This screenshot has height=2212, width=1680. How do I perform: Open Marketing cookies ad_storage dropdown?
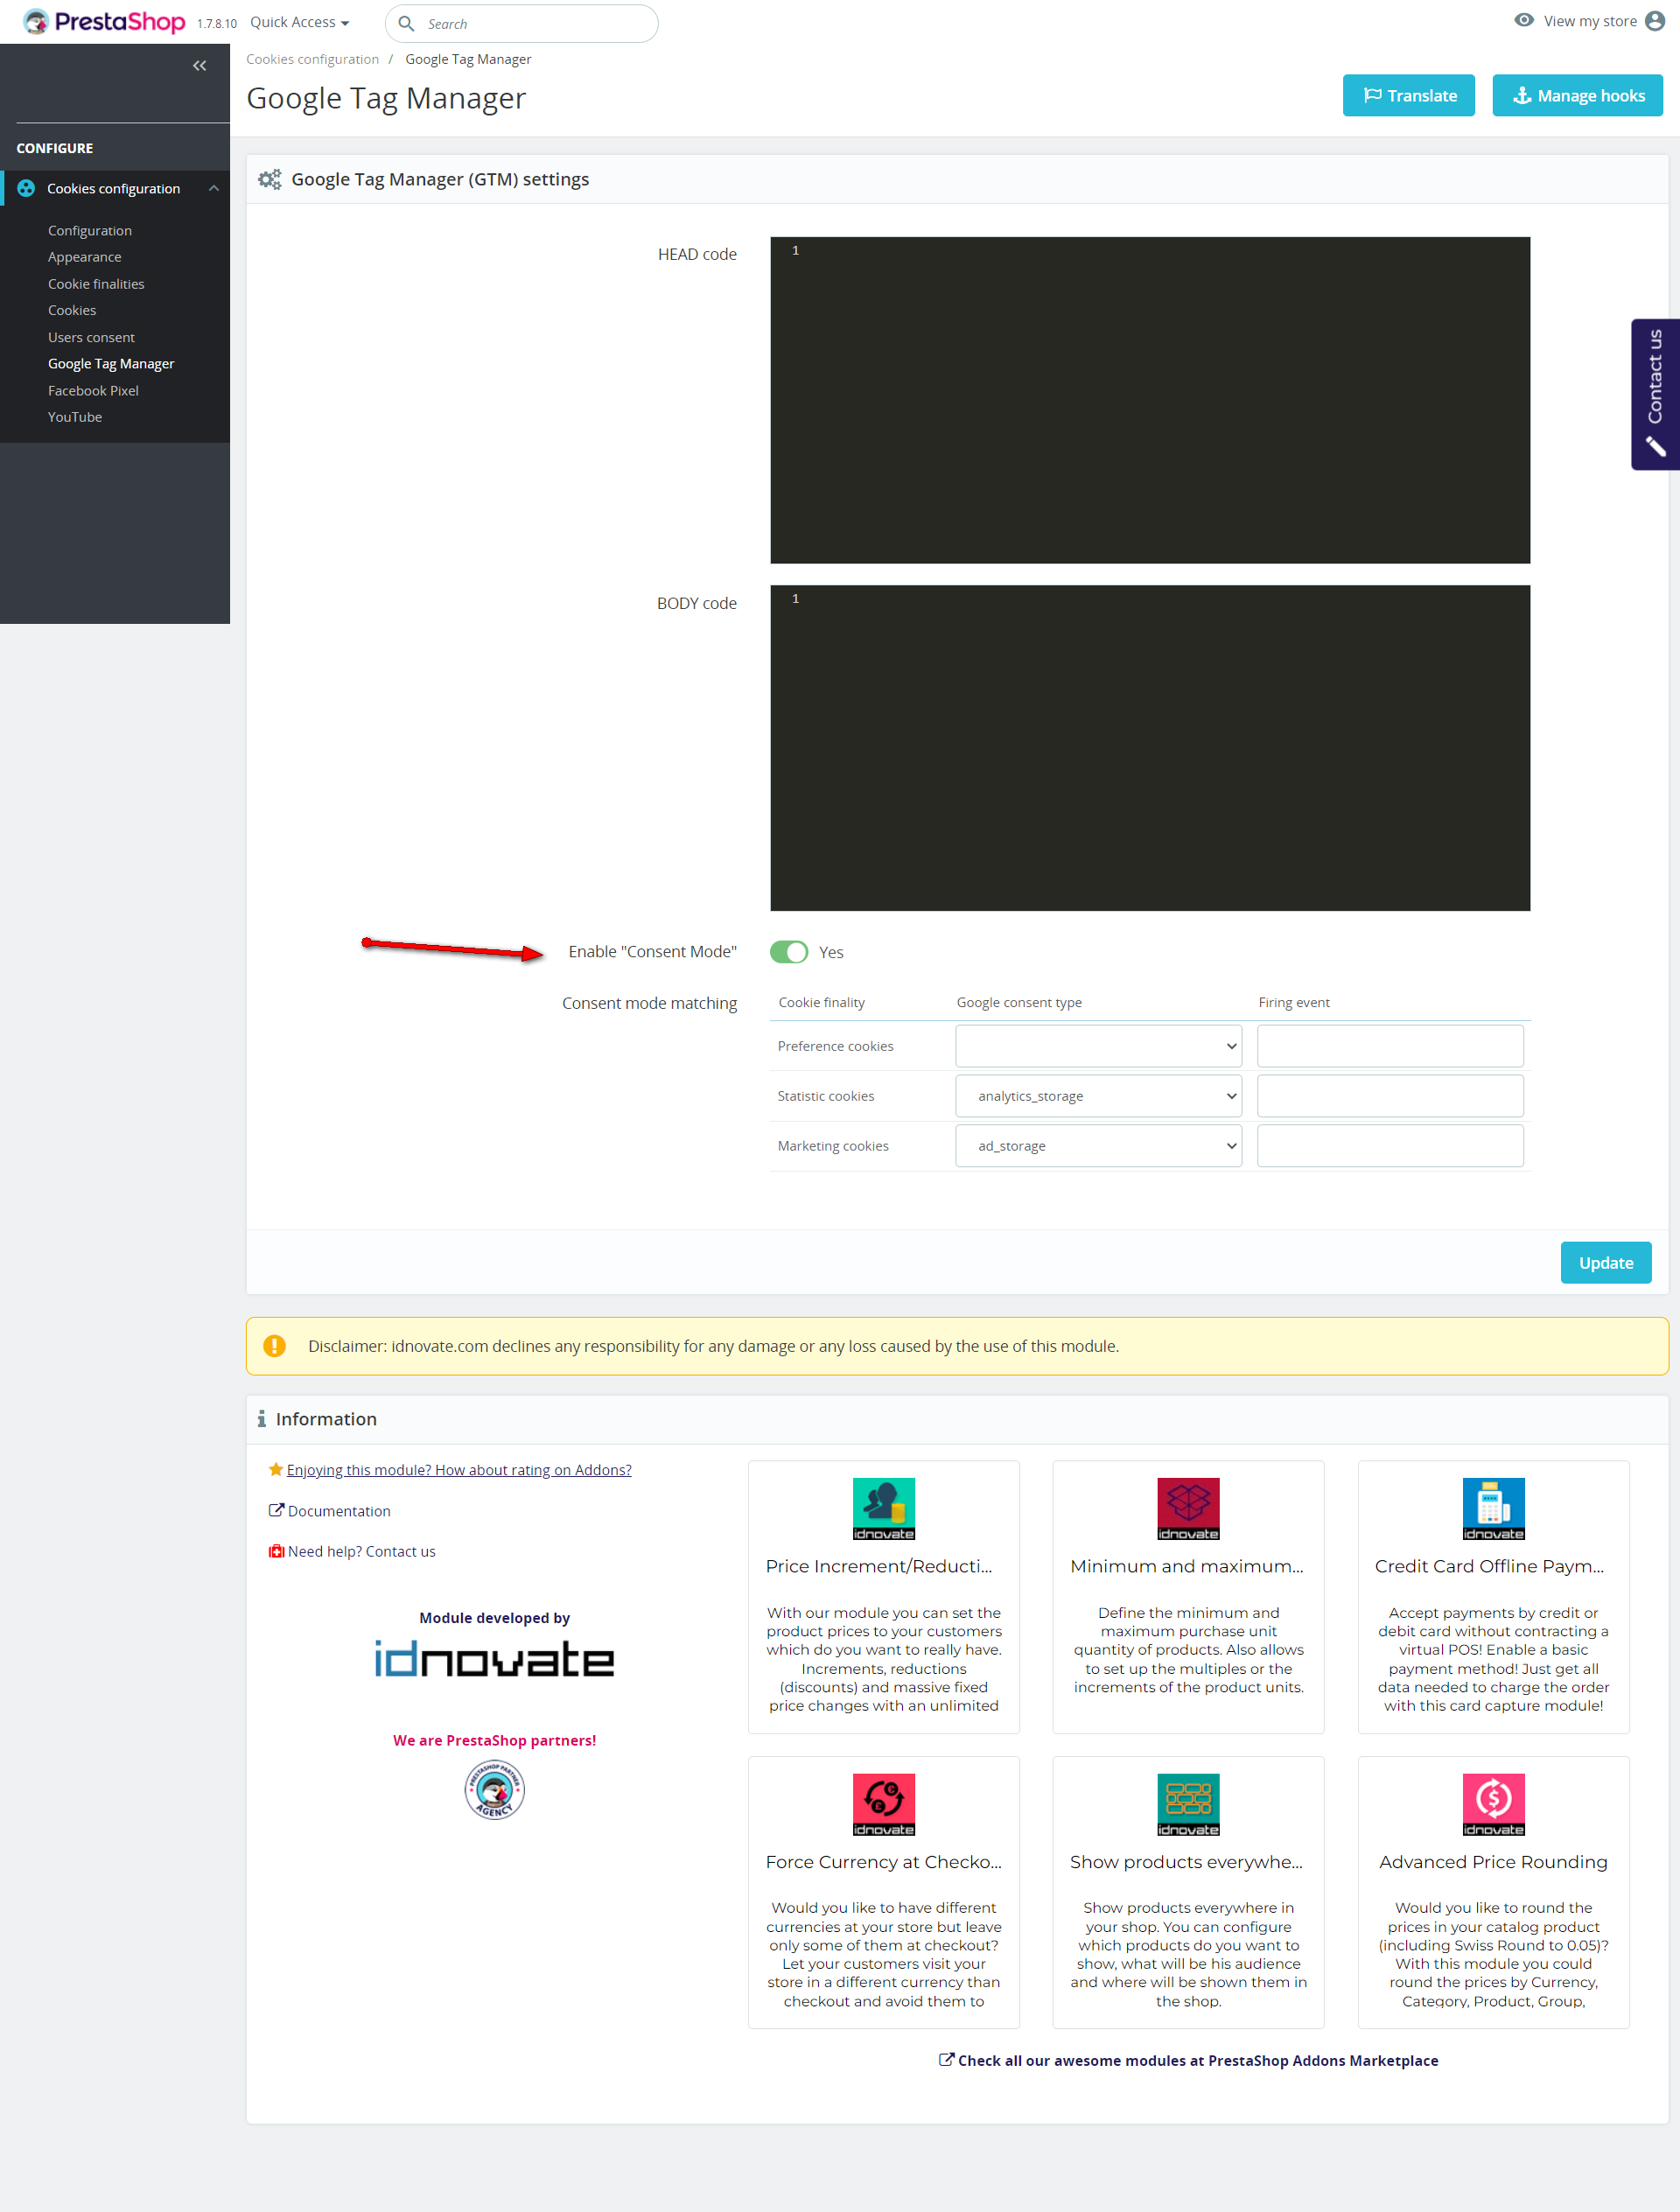point(1098,1146)
